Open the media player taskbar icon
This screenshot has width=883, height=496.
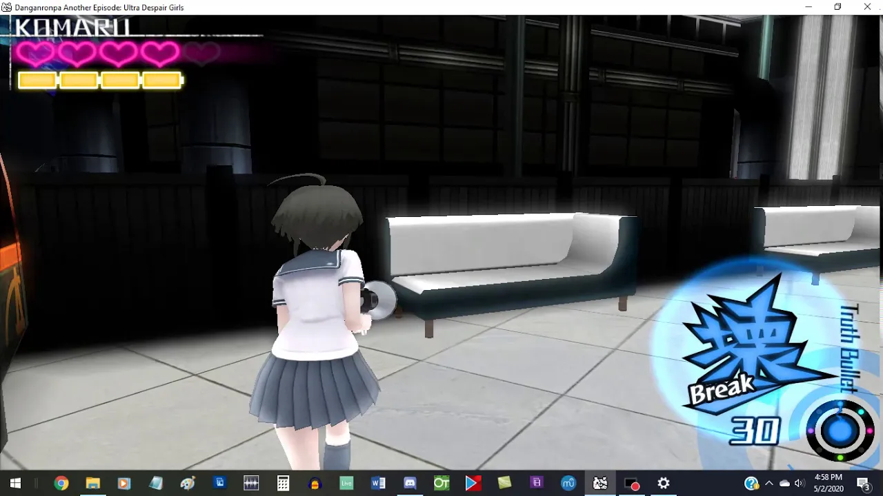pyautogui.click(x=124, y=484)
